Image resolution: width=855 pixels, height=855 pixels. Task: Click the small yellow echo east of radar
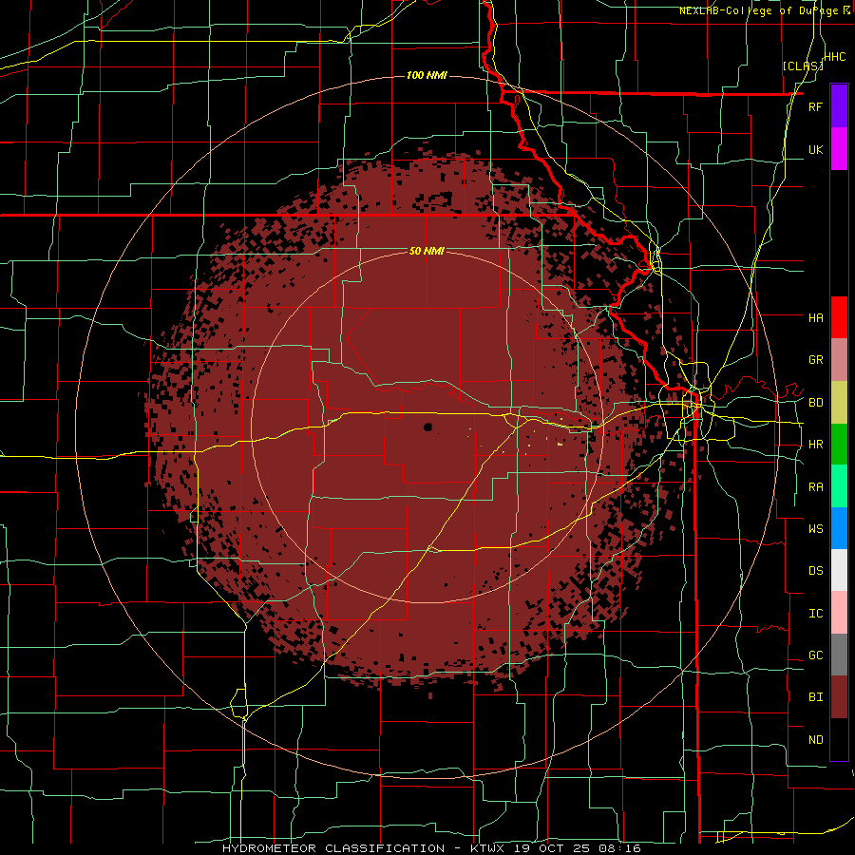pos(560,445)
